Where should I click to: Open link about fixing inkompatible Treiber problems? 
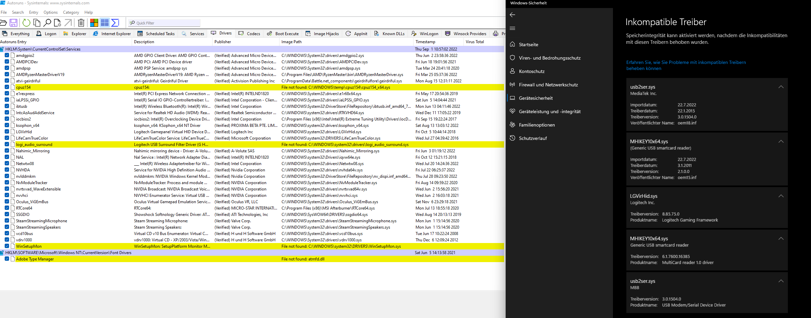click(686, 65)
